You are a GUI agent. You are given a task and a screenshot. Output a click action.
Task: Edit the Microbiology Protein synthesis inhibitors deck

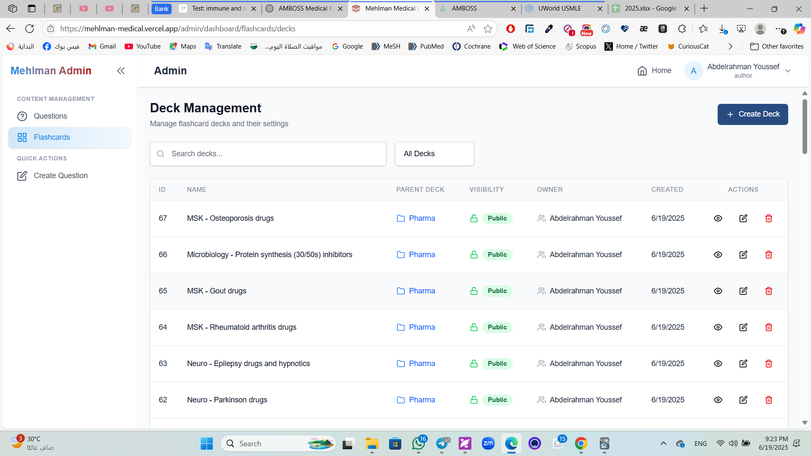pos(743,255)
